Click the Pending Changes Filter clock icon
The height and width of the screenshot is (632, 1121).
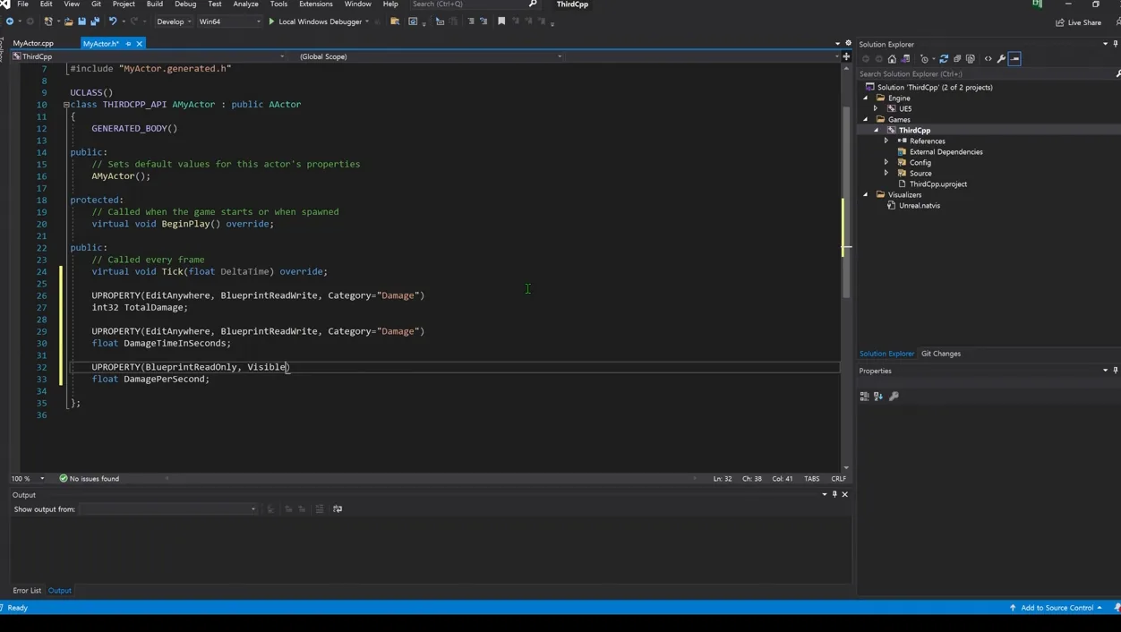pyautogui.click(x=925, y=59)
